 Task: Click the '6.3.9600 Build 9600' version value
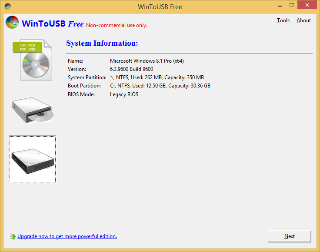click(x=131, y=69)
